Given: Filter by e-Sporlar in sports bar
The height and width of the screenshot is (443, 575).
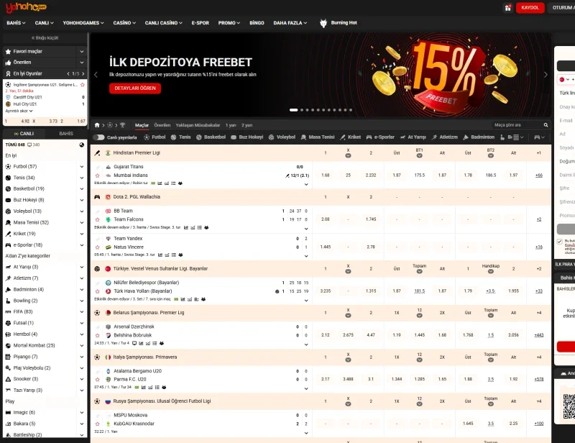Looking at the screenshot, I should pos(380,137).
